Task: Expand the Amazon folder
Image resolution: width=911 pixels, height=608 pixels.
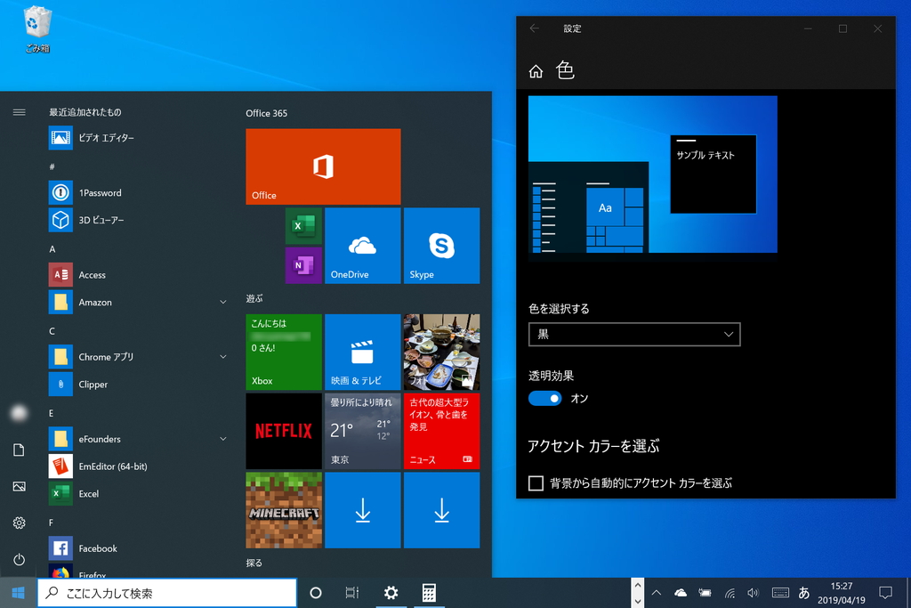Action: click(223, 302)
